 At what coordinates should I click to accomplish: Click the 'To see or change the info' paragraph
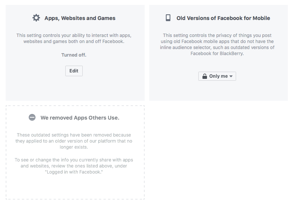(x=74, y=166)
